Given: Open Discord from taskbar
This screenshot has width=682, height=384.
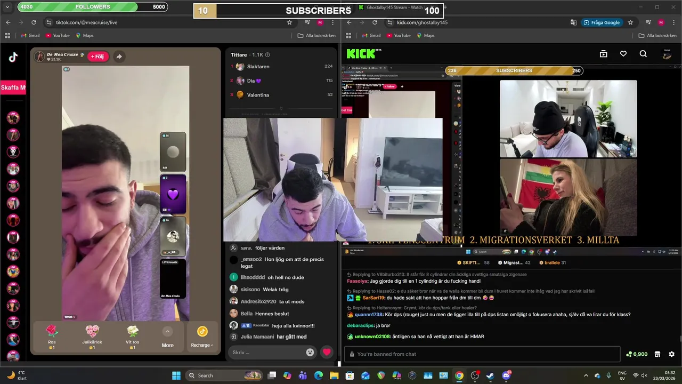Looking at the screenshot, I should point(506,375).
